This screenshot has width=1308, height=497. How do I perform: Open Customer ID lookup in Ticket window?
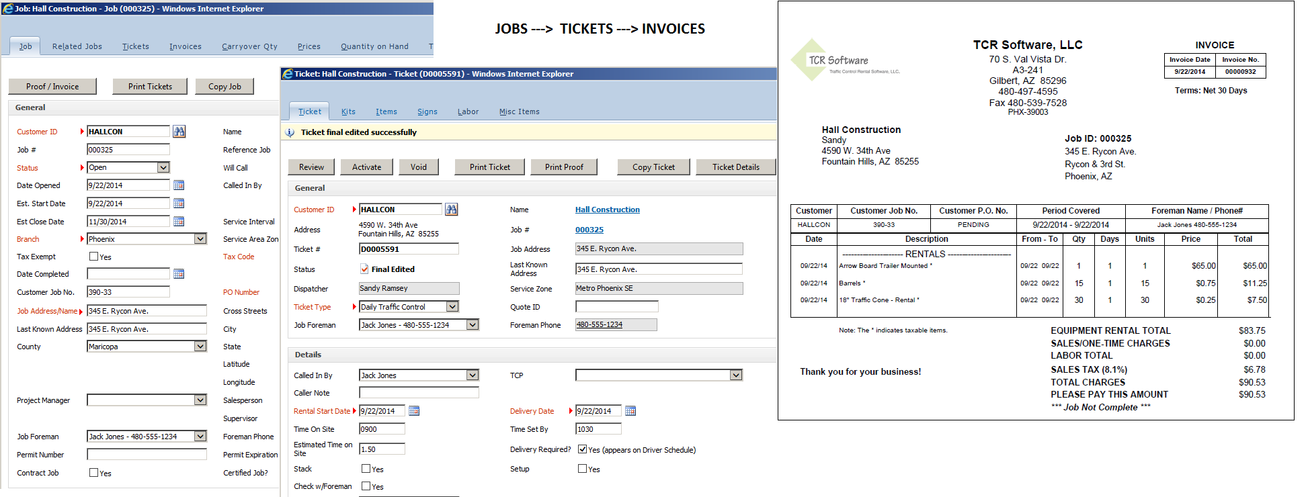[x=452, y=210]
